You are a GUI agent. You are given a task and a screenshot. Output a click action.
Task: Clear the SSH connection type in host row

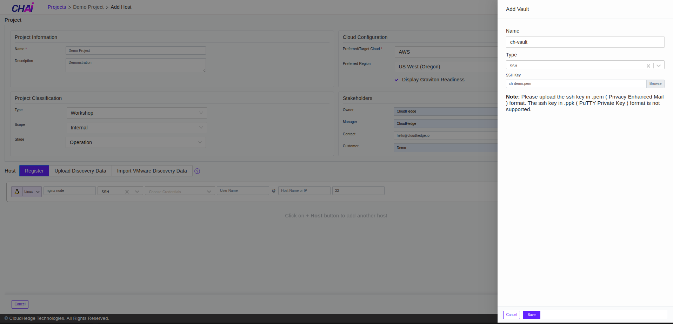(127, 191)
